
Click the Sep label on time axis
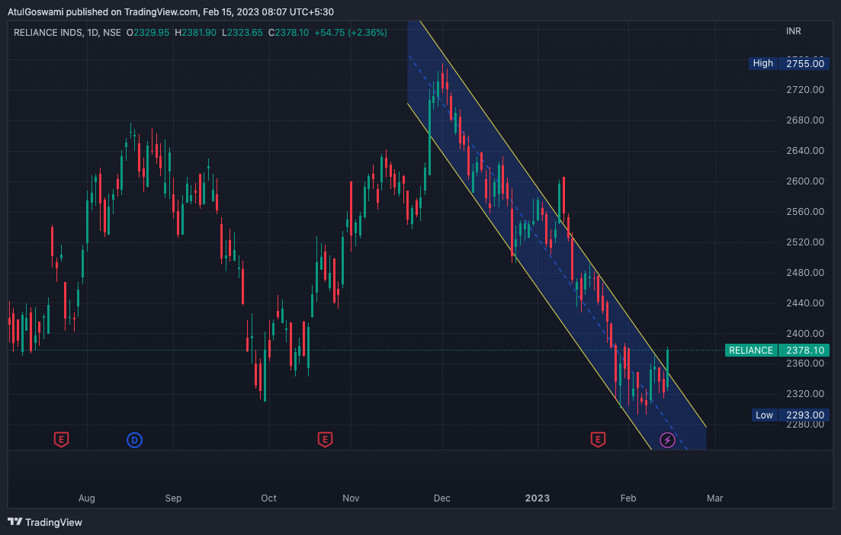coord(173,498)
